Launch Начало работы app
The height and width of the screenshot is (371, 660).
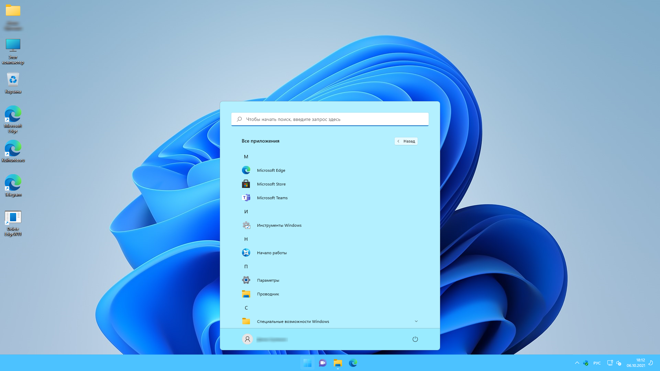tap(272, 253)
